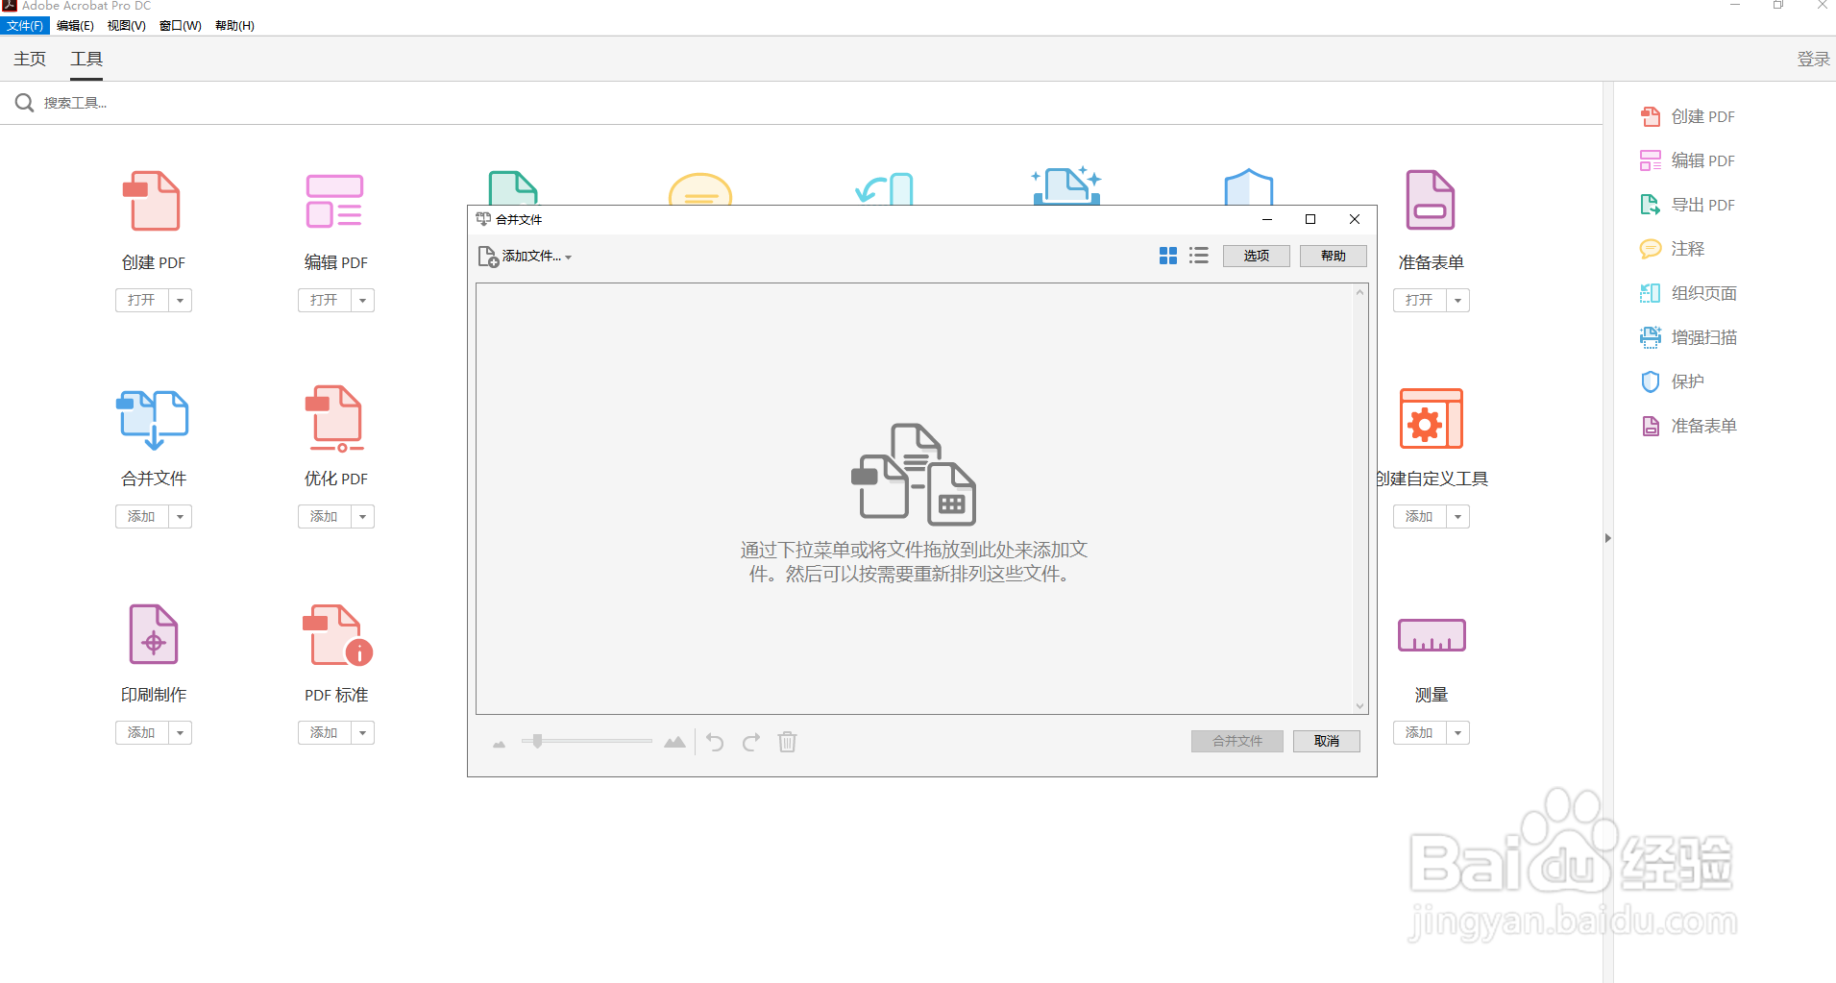Open 准备表单 in the right sidebar
The height and width of the screenshot is (983, 1836).
point(1688,426)
